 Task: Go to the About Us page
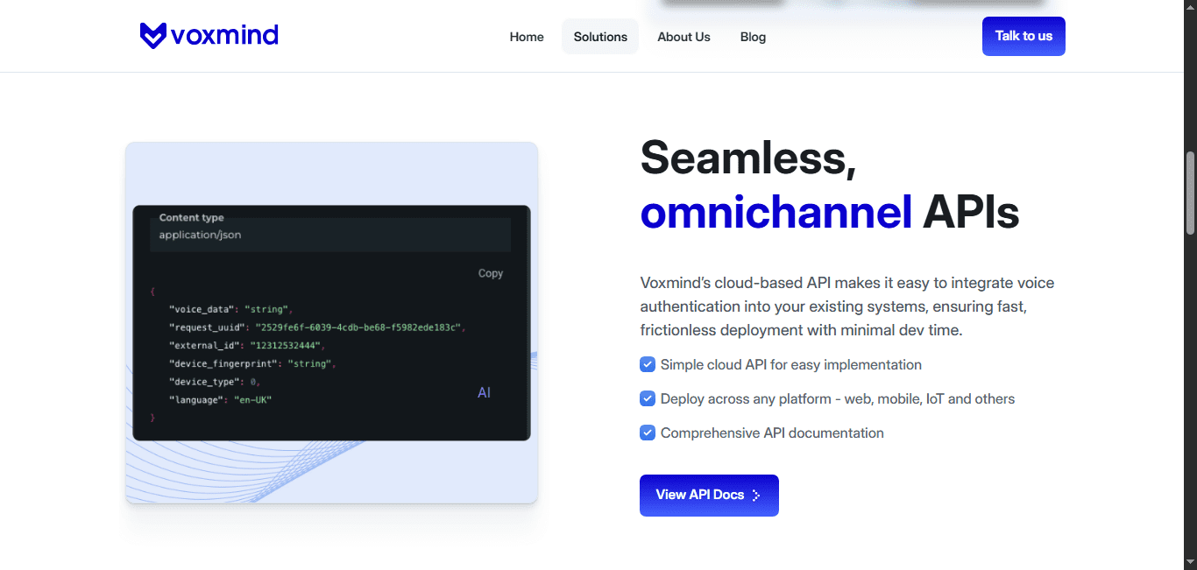(x=683, y=37)
